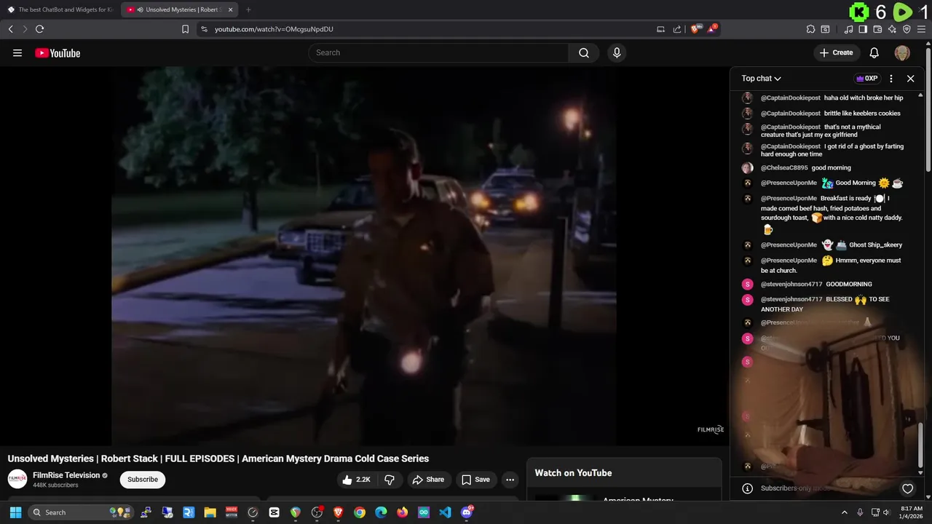The width and height of the screenshot is (932, 524).
Task: Subscribe to FilmRise Television
Action: pos(143,480)
